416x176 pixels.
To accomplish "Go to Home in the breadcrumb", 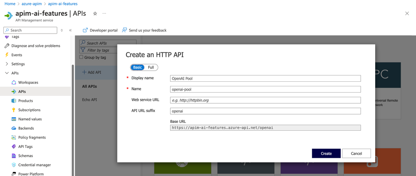I will (10, 4).
